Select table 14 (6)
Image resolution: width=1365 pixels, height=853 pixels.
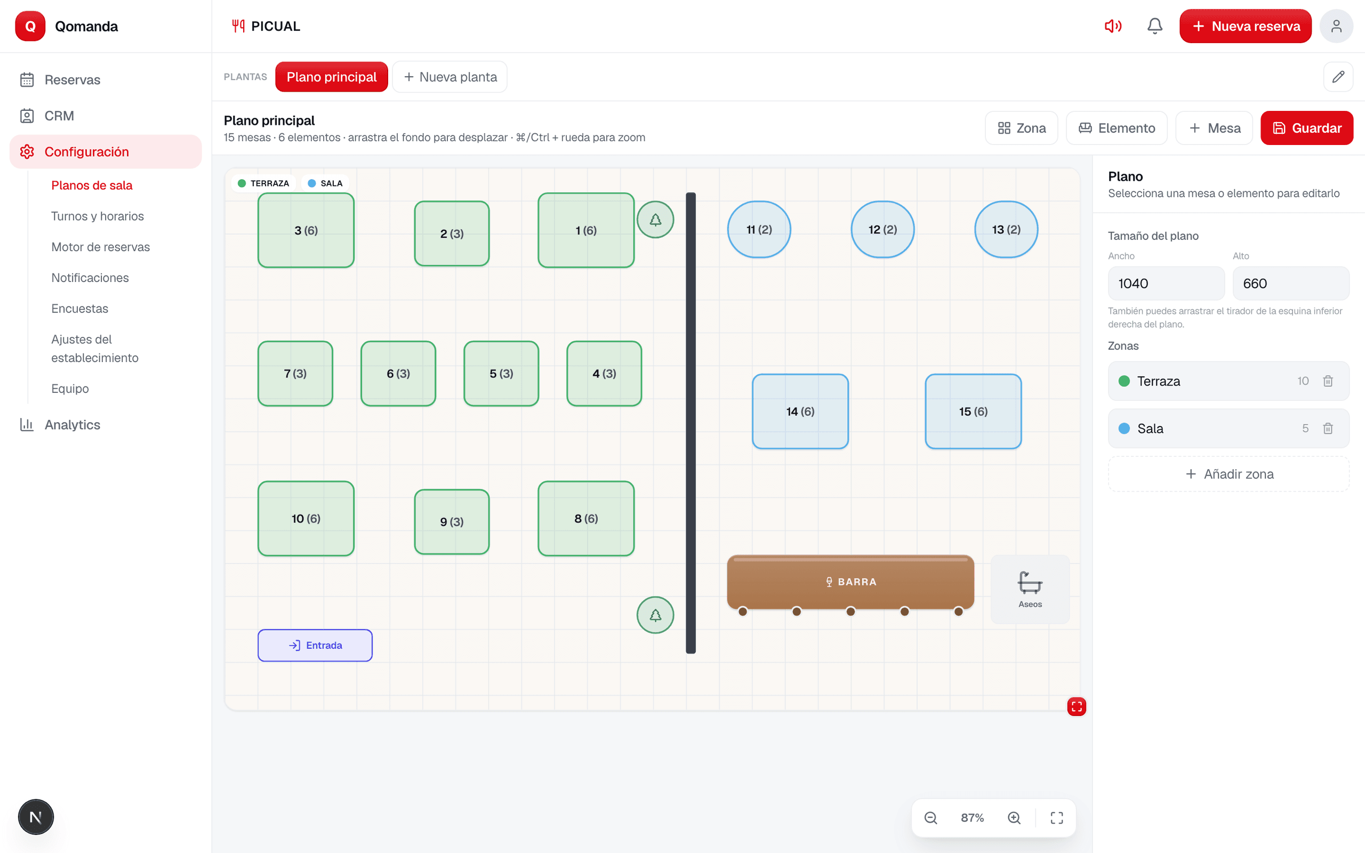tap(800, 411)
